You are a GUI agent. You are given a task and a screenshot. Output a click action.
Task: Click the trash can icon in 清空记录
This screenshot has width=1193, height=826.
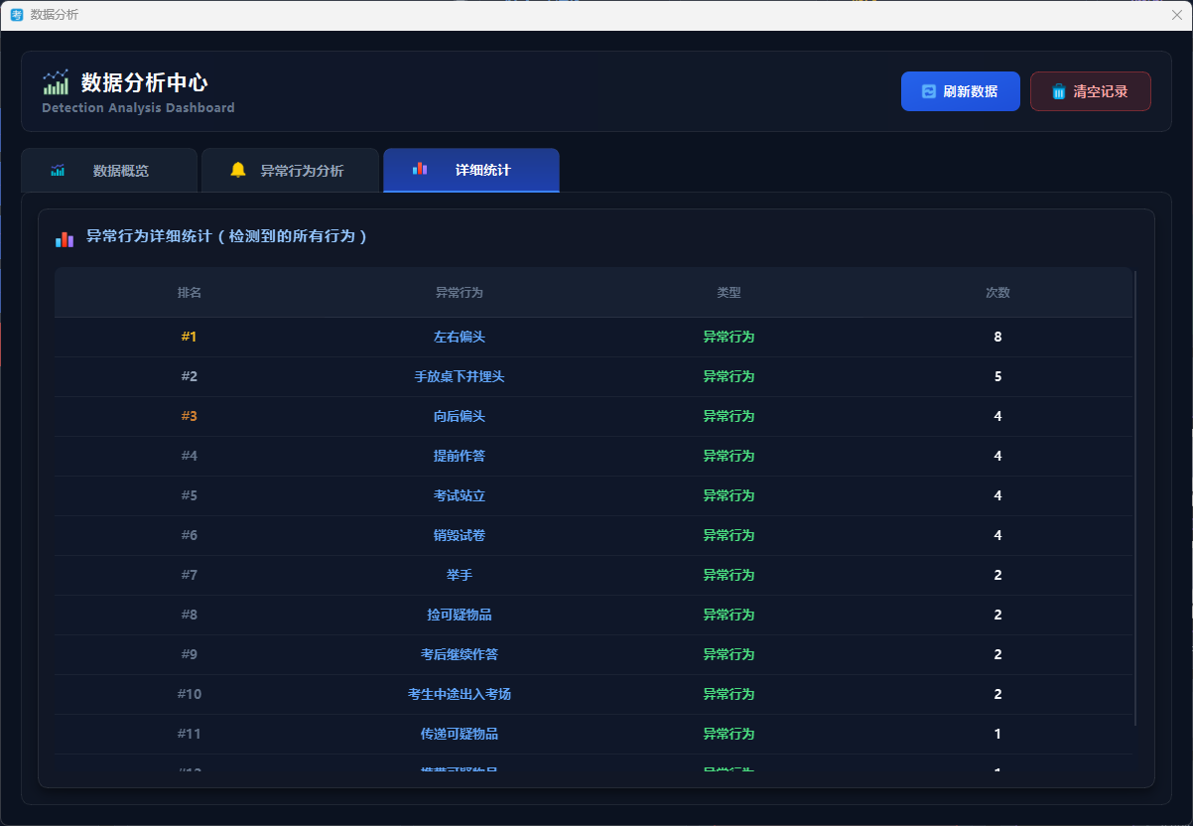coord(1059,91)
